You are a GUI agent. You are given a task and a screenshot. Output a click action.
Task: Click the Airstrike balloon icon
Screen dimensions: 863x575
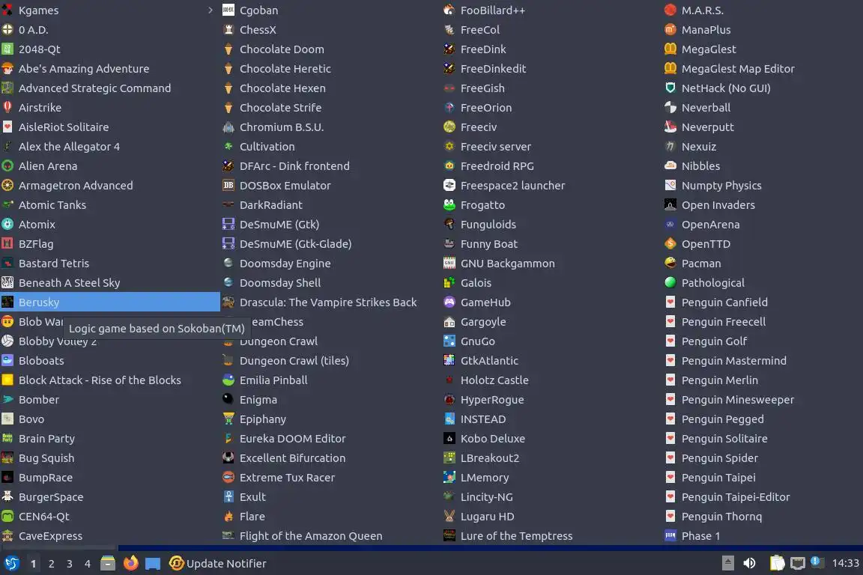(7, 107)
